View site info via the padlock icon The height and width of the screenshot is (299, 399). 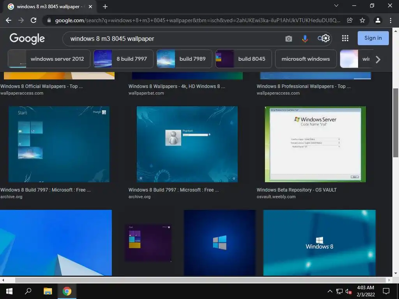49,20
